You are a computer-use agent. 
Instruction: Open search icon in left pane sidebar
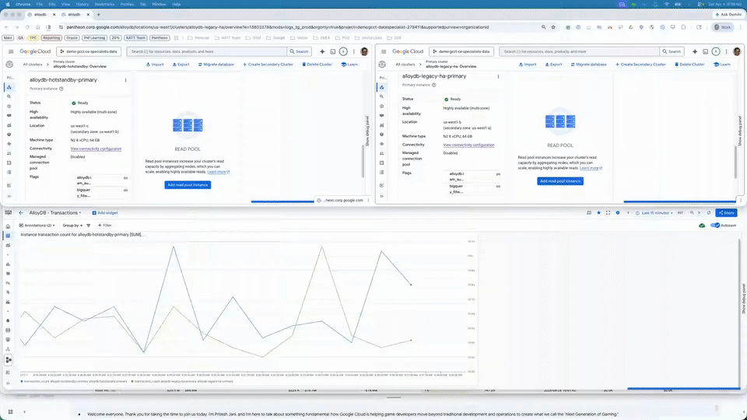[9, 96]
